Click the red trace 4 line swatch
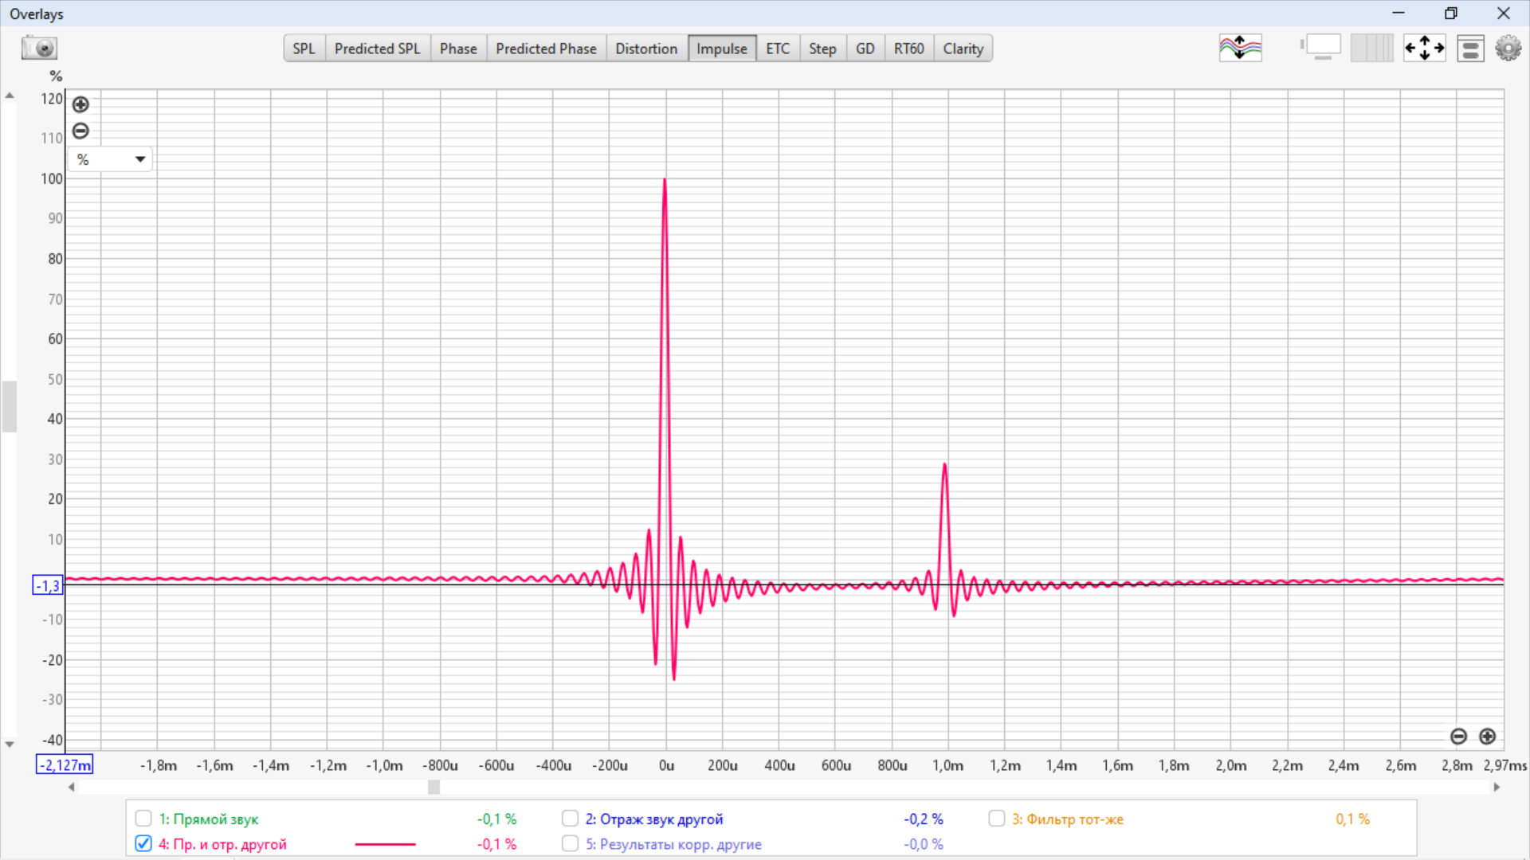This screenshot has height=860, width=1530. tap(385, 844)
